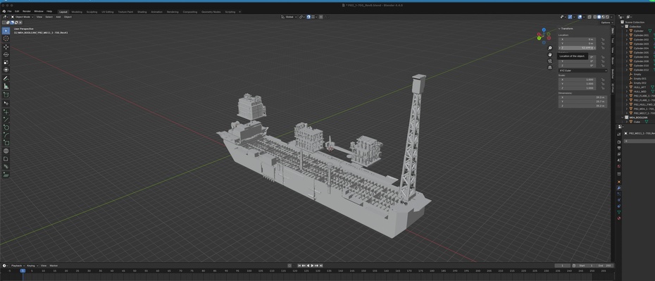Open the Marker menu in timeline
The image size is (655, 281).
pos(54,266)
